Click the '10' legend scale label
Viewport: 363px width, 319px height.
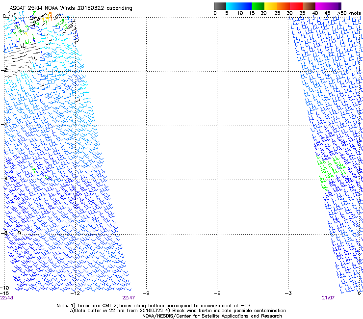click(x=240, y=13)
